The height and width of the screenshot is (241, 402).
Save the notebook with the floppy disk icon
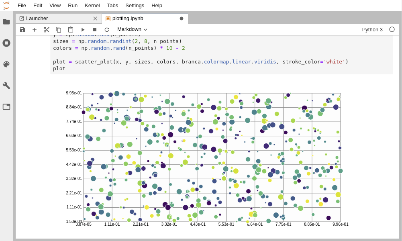pos(22,30)
